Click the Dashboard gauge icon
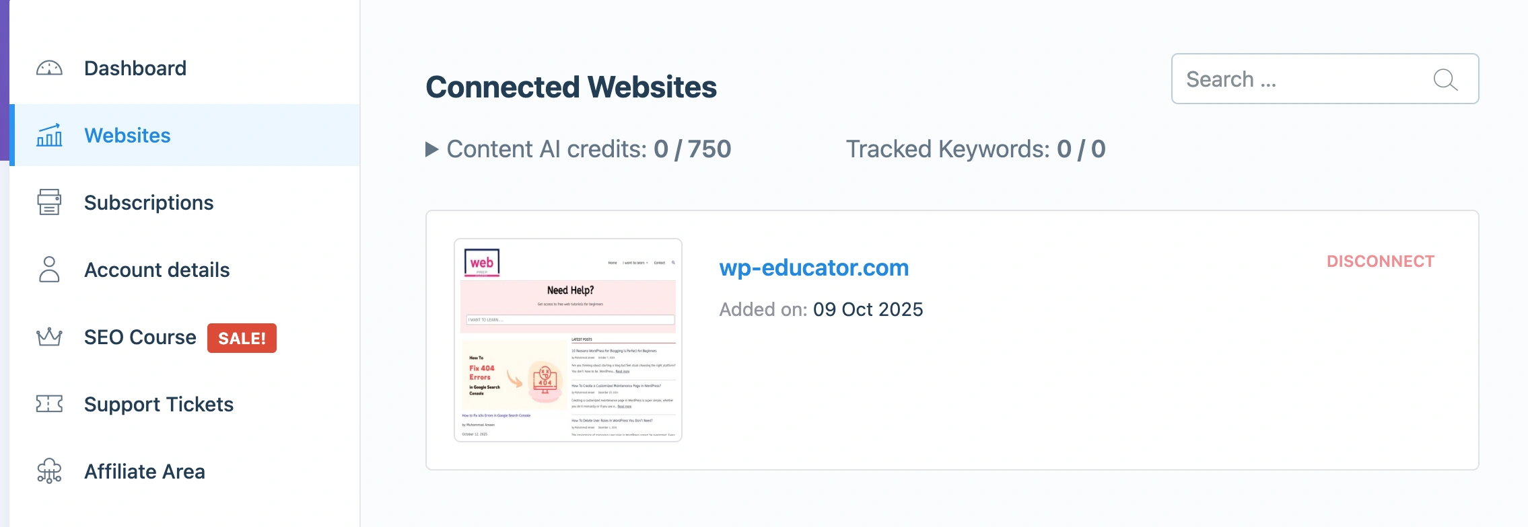The image size is (1528, 527). [49, 68]
